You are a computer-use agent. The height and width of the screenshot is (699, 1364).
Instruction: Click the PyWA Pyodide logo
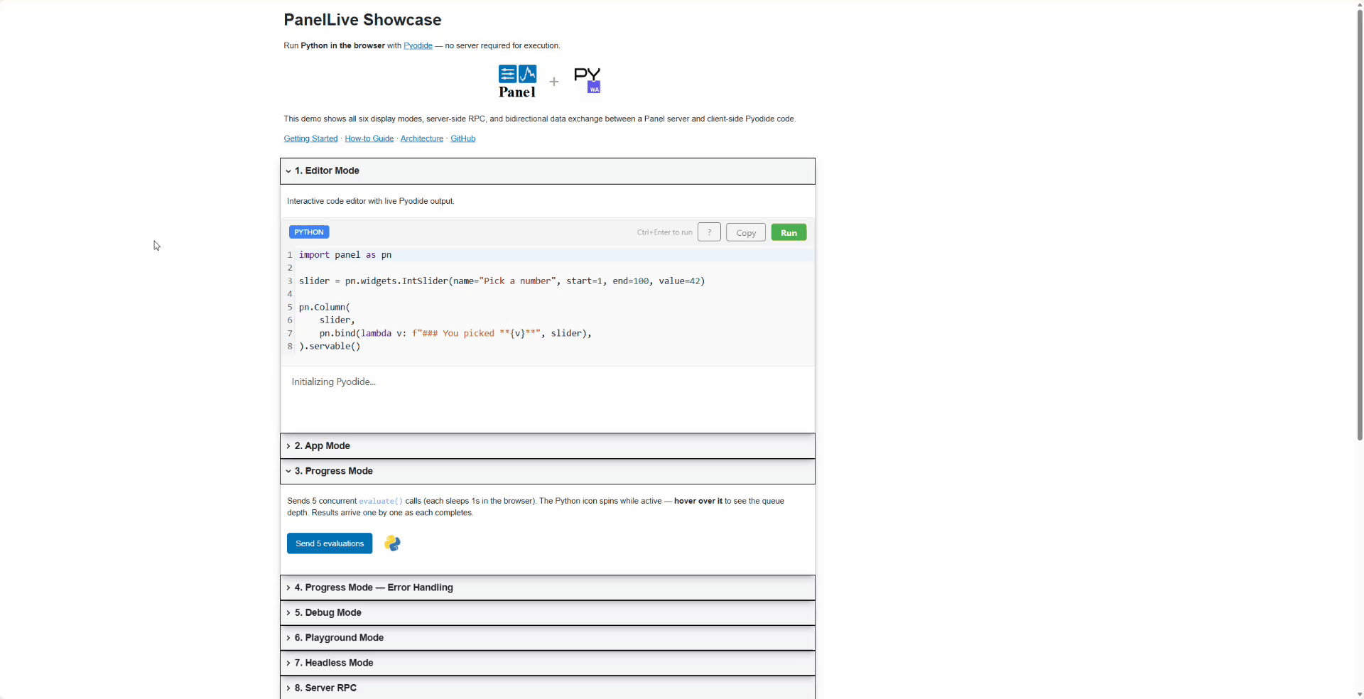point(588,80)
